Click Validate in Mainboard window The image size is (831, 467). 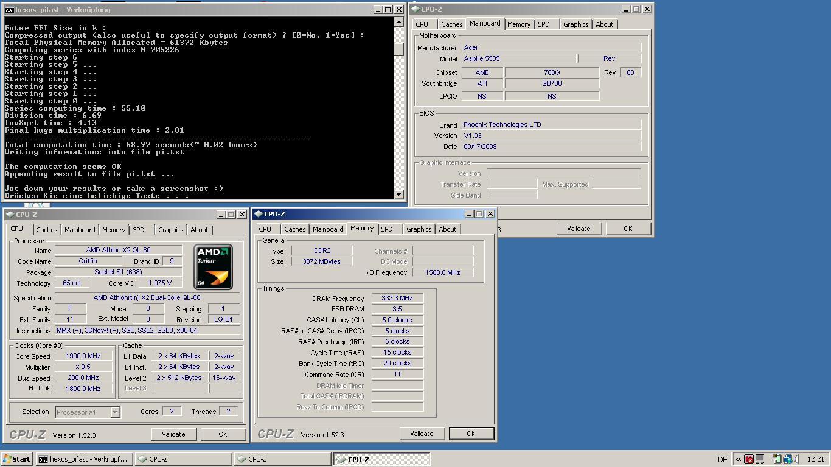point(579,229)
